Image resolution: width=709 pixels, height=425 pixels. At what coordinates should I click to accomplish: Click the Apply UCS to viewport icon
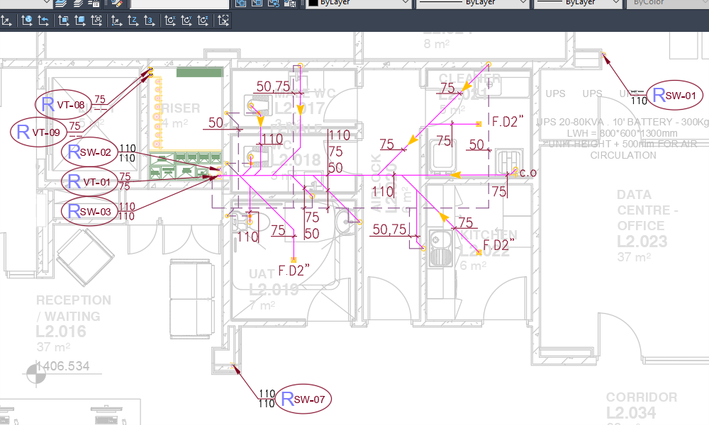(223, 21)
